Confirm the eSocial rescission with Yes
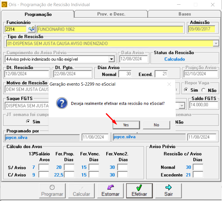This screenshot has width=222, height=201. tap(126, 125)
